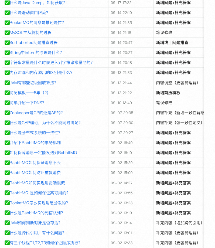Open link 什么是滑动窗口限流?
This screenshot has height=248, width=215.
coord(29,13)
